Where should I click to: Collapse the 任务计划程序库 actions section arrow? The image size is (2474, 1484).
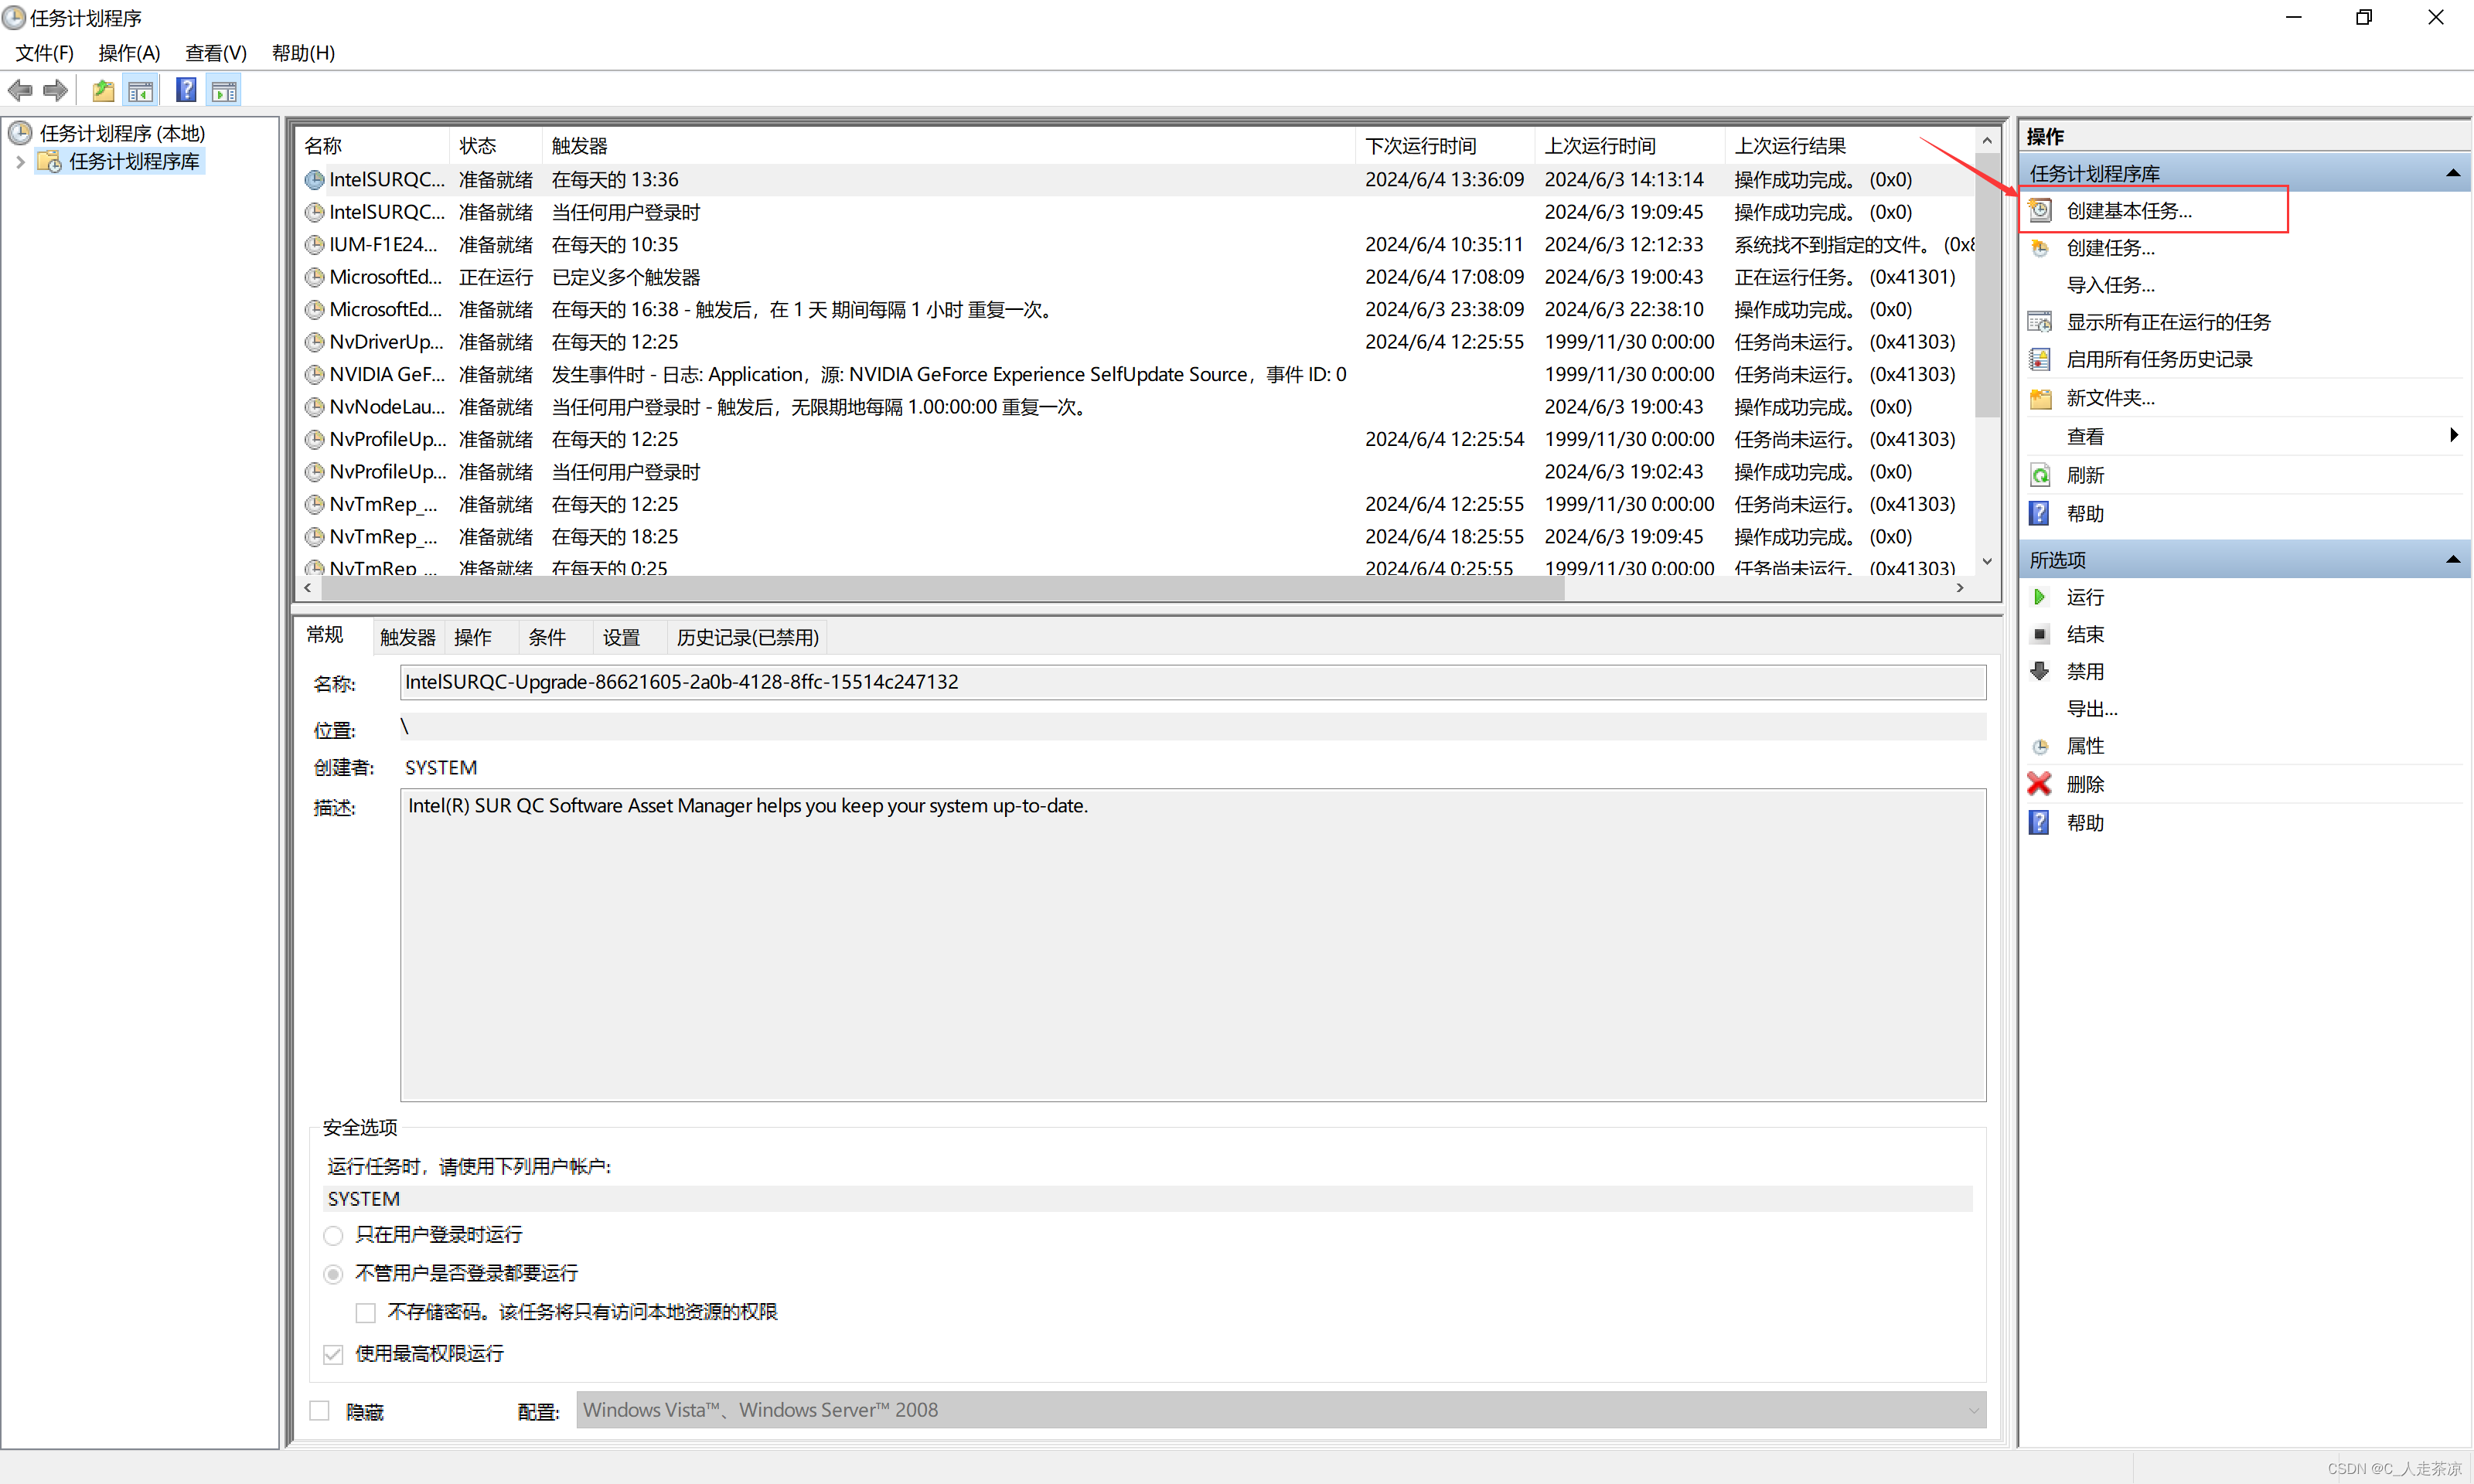(x=2452, y=174)
